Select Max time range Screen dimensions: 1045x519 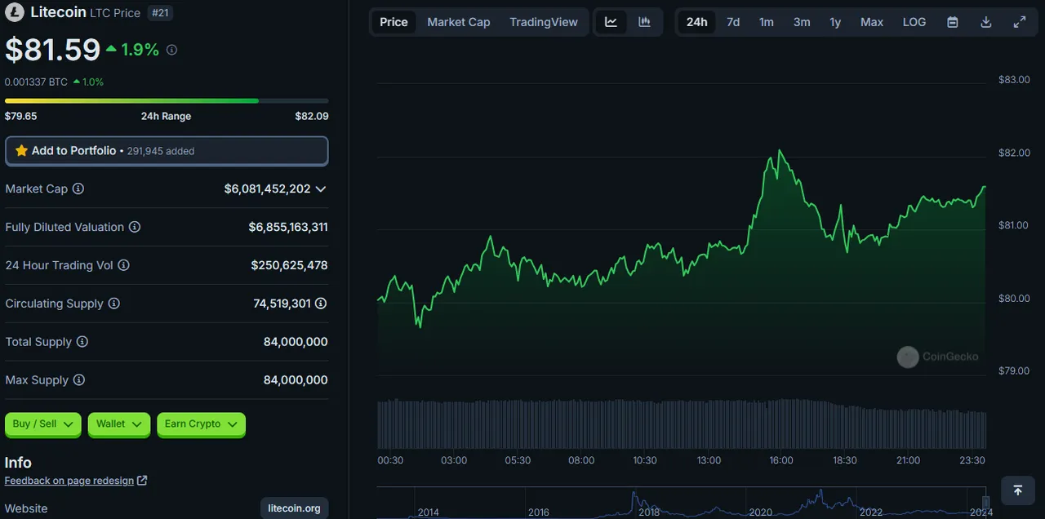point(872,22)
